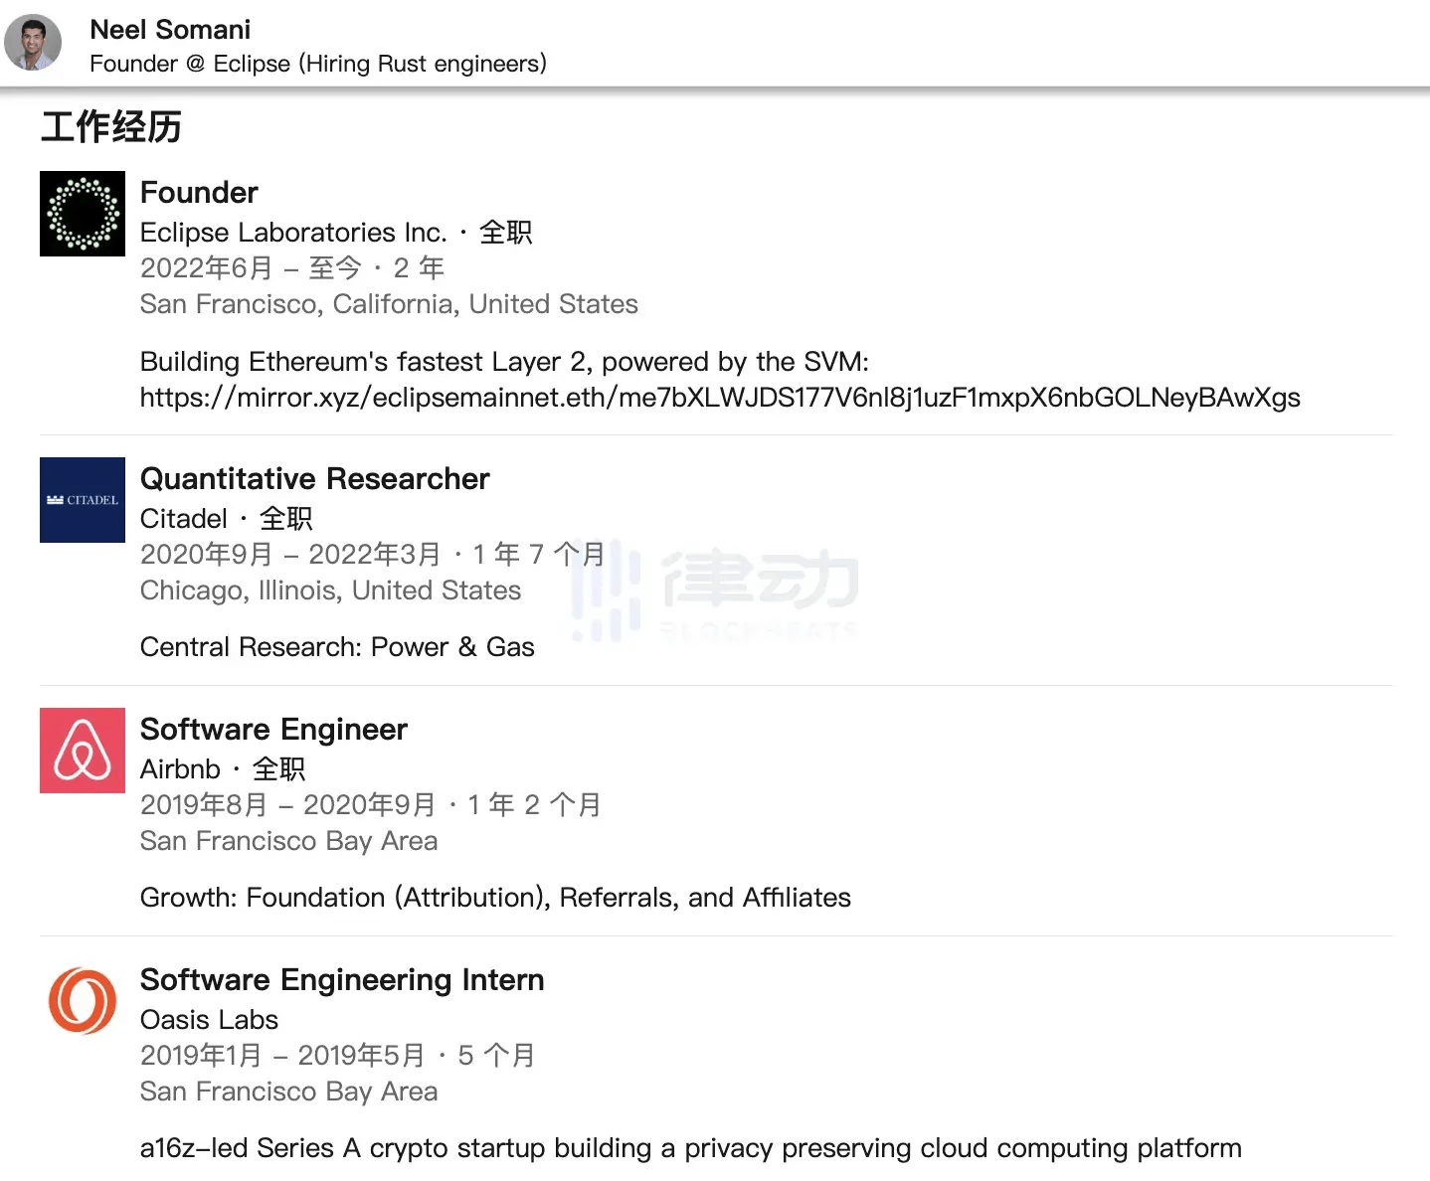Select the Airbnb company name text
The height and width of the screenshot is (1181, 1430).
pyautogui.click(x=180, y=769)
